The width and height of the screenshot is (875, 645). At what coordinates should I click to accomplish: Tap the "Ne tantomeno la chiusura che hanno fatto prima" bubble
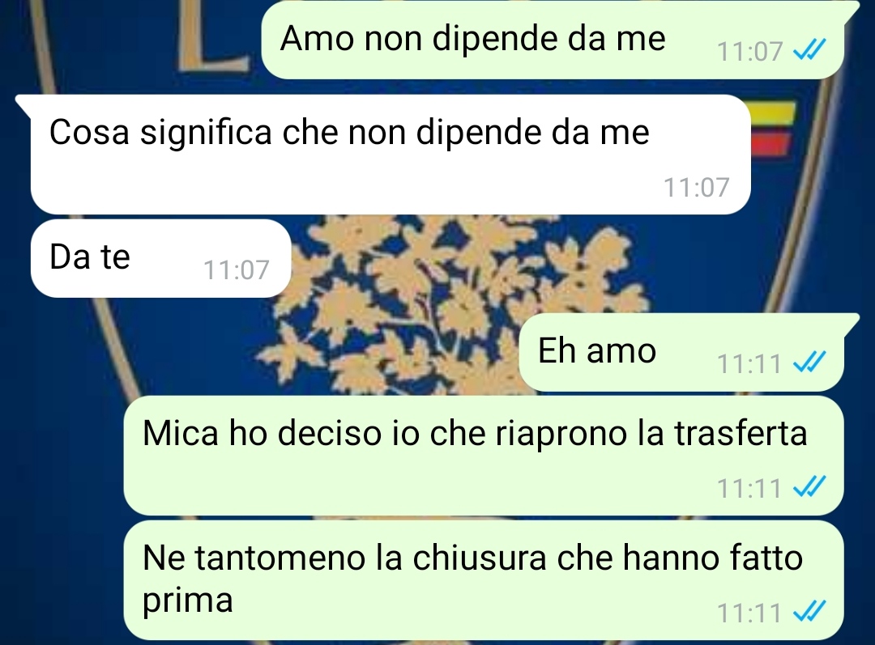(483, 579)
